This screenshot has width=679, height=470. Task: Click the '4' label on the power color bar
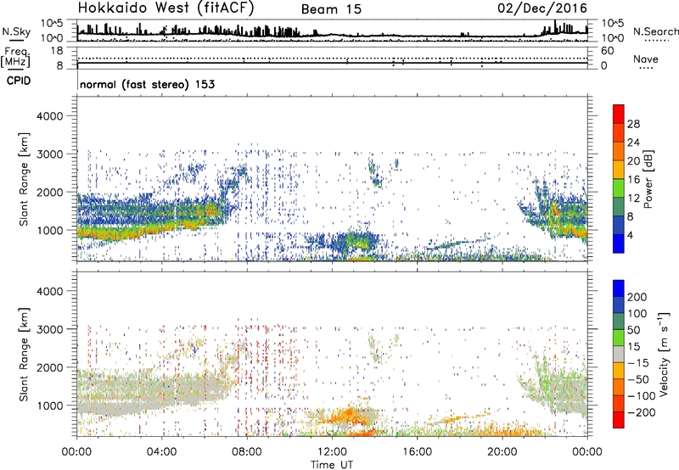(x=630, y=235)
